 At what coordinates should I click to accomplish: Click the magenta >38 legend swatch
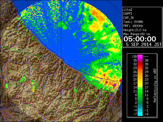coord(140,56)
